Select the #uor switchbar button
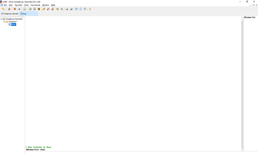Image resolution: width=258 pixels, height=154 pixels. (29, 14)
